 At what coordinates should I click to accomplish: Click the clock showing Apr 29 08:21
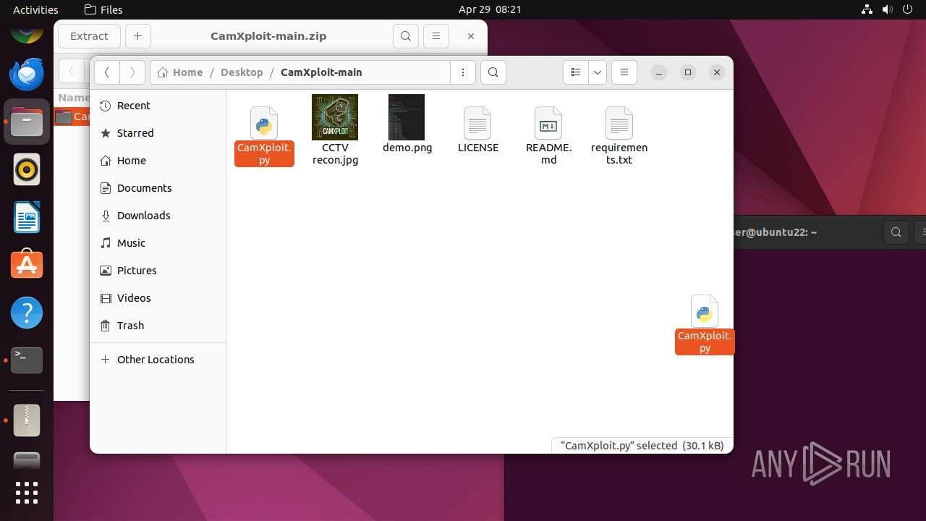tap(490, 9)
